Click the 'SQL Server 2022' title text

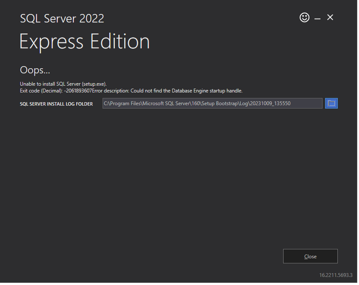click(62, 19)
